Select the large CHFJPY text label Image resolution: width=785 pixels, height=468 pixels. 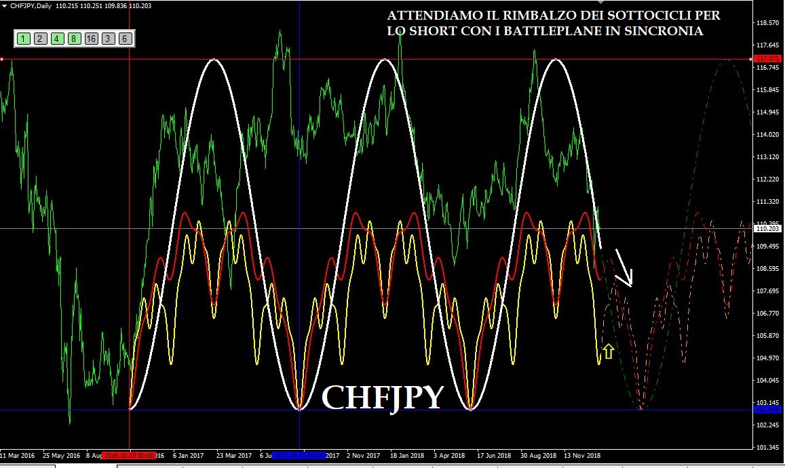(x=382, y=398)
